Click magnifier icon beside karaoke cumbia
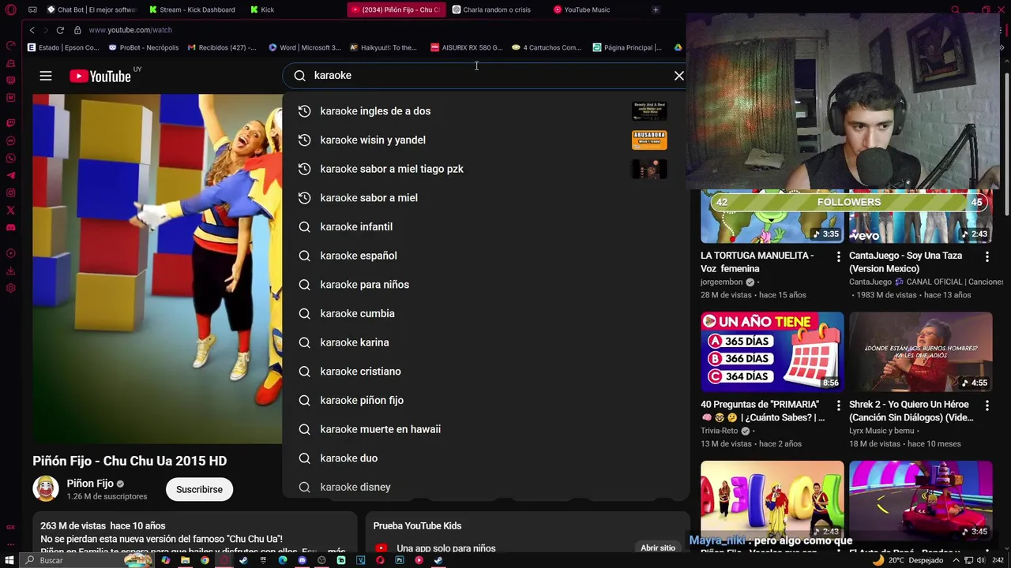The width and height of the screenshot is (1011, 568). [x=304, y=313]
